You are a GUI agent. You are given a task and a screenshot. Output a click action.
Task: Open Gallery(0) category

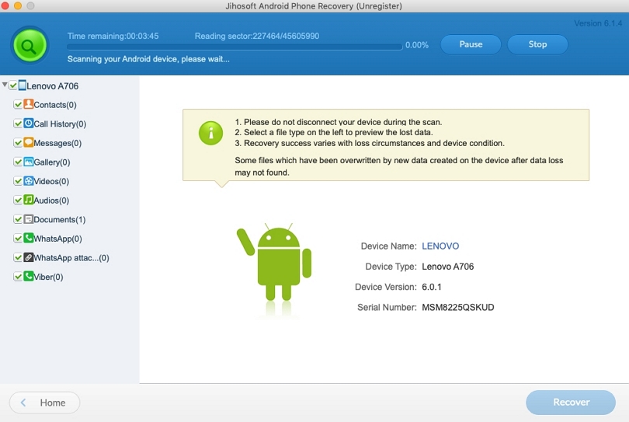click(52, 162)
